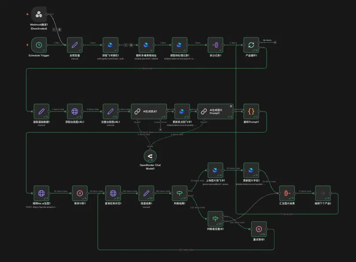Open the 全局变量 edit node
The height and width of the screenshot is (262, 356).
74,45
